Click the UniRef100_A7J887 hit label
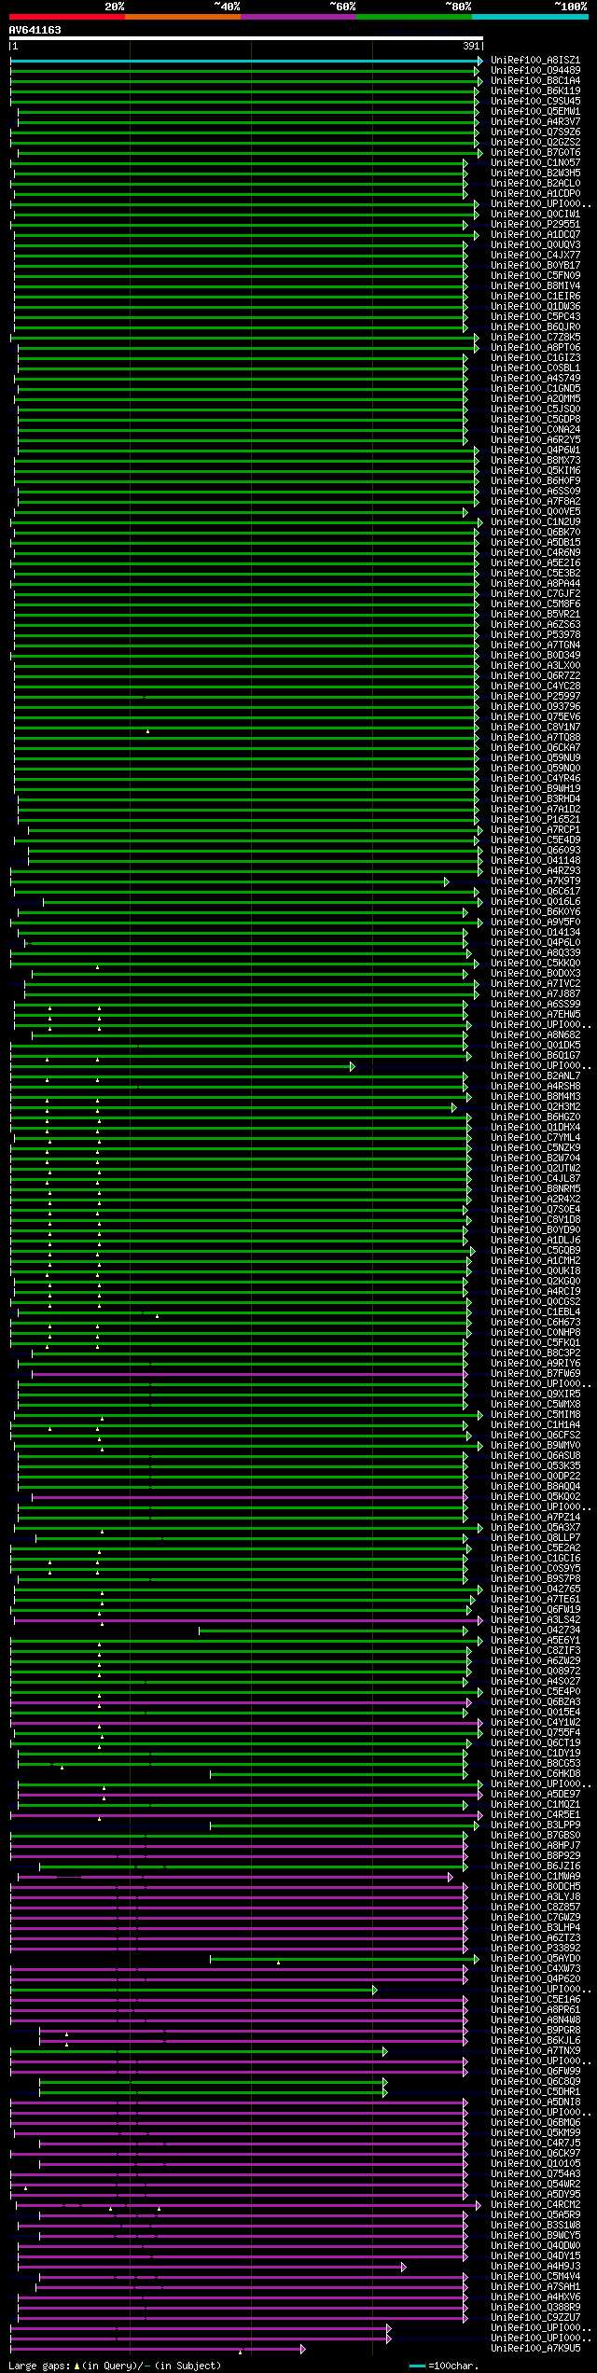 (x=535, y=994)
